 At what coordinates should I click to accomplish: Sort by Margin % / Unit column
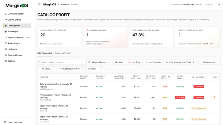coord(119,77)
